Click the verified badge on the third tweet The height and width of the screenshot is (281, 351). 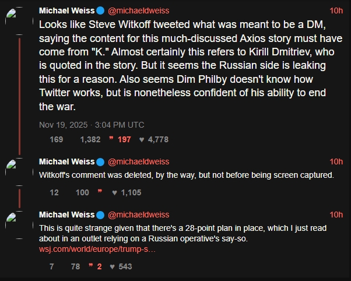click(100, 215)
